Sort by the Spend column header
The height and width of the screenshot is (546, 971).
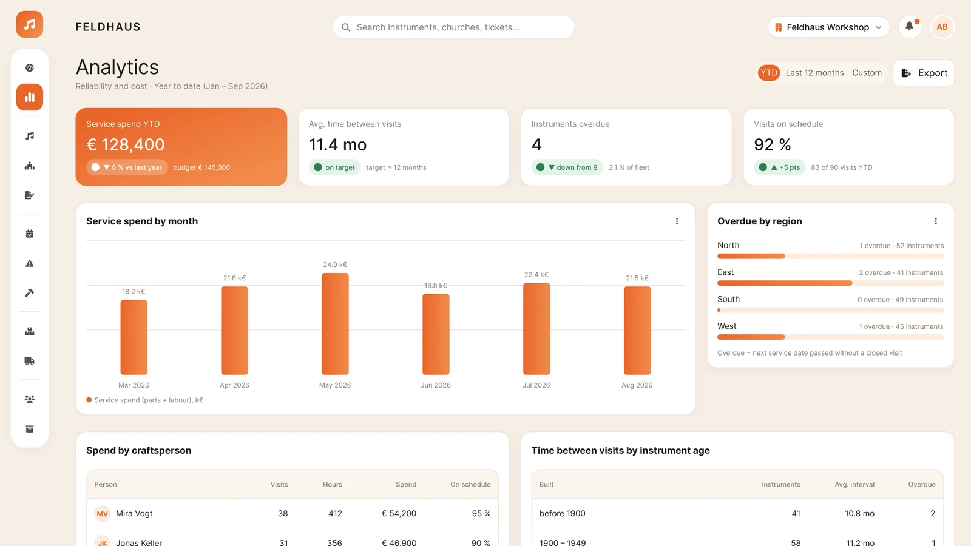[406, 485]
